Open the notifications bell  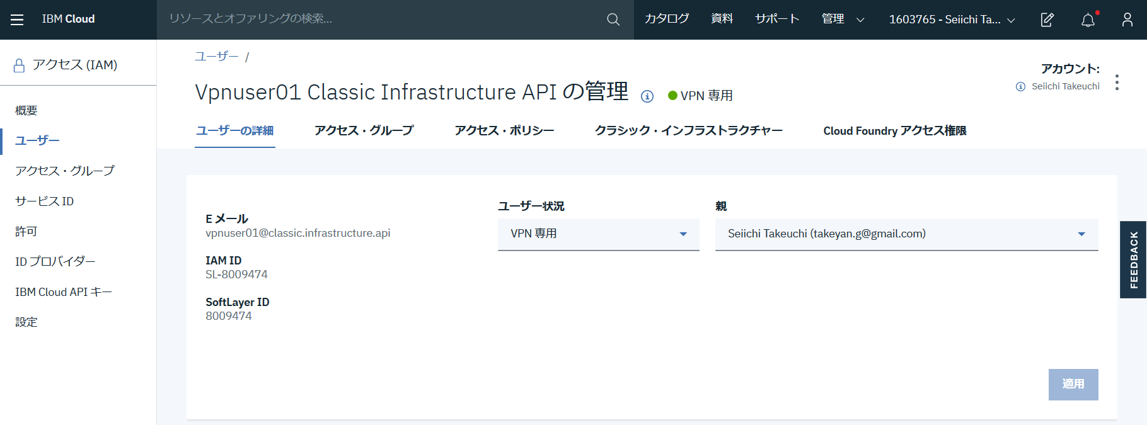[x=1088, y=20]
